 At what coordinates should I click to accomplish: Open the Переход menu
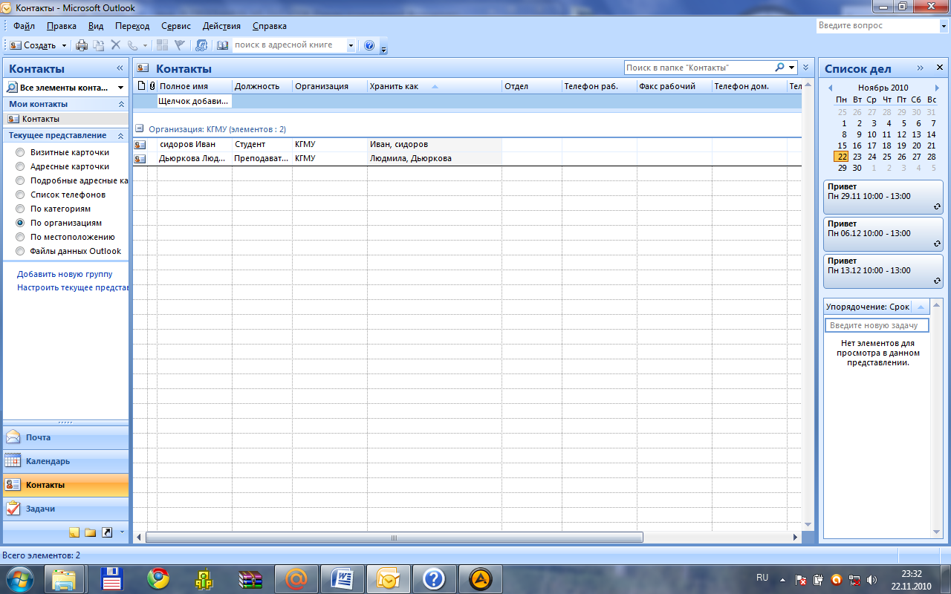(x=132, y=26)
